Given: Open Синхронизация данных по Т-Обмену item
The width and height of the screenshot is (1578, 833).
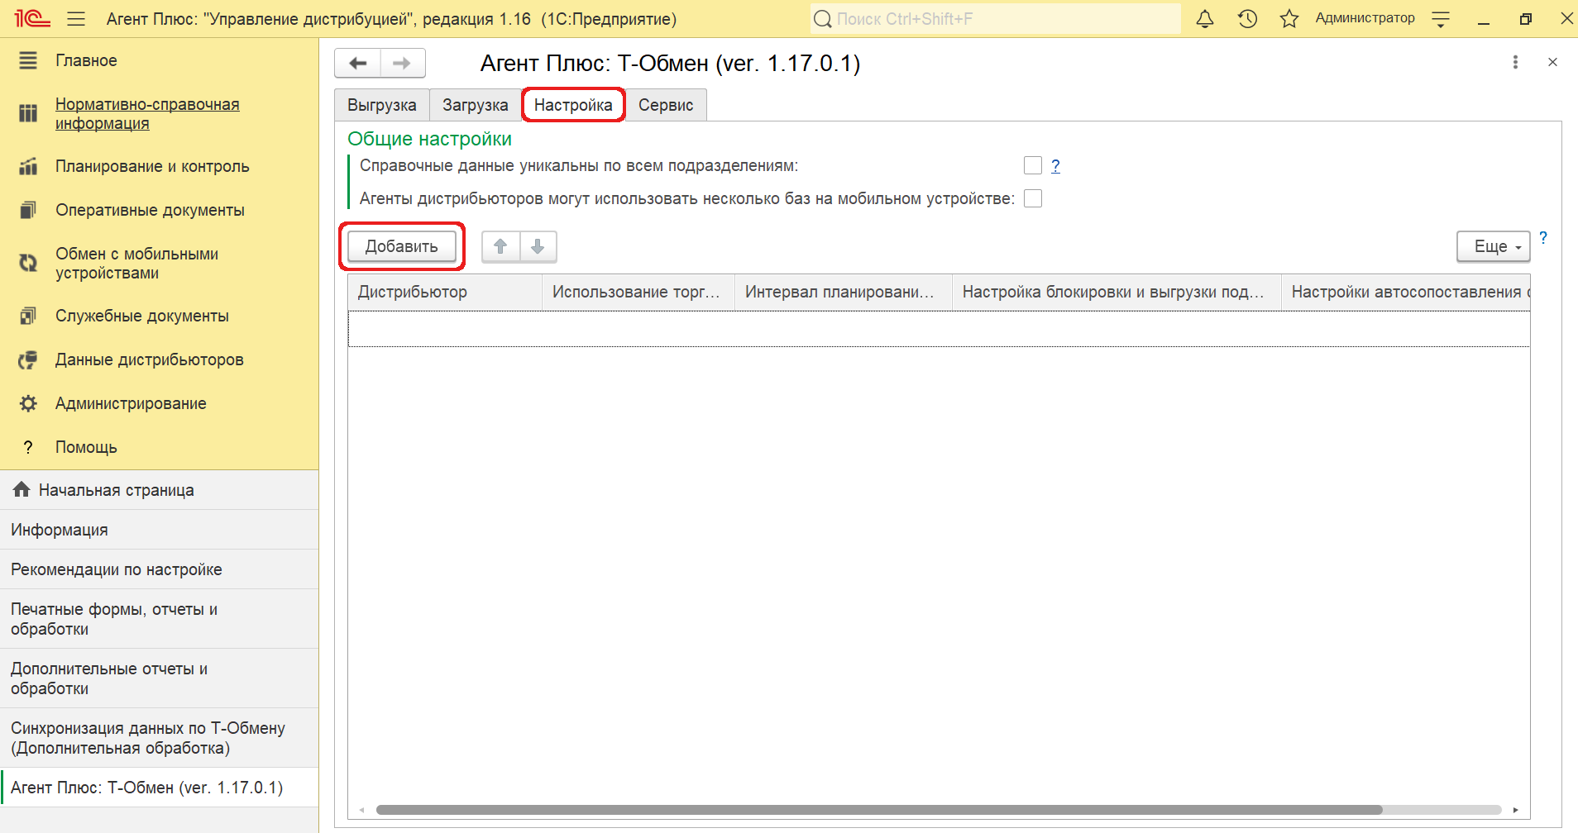Looking at the screenshot, I should click(x=159, y=738).
